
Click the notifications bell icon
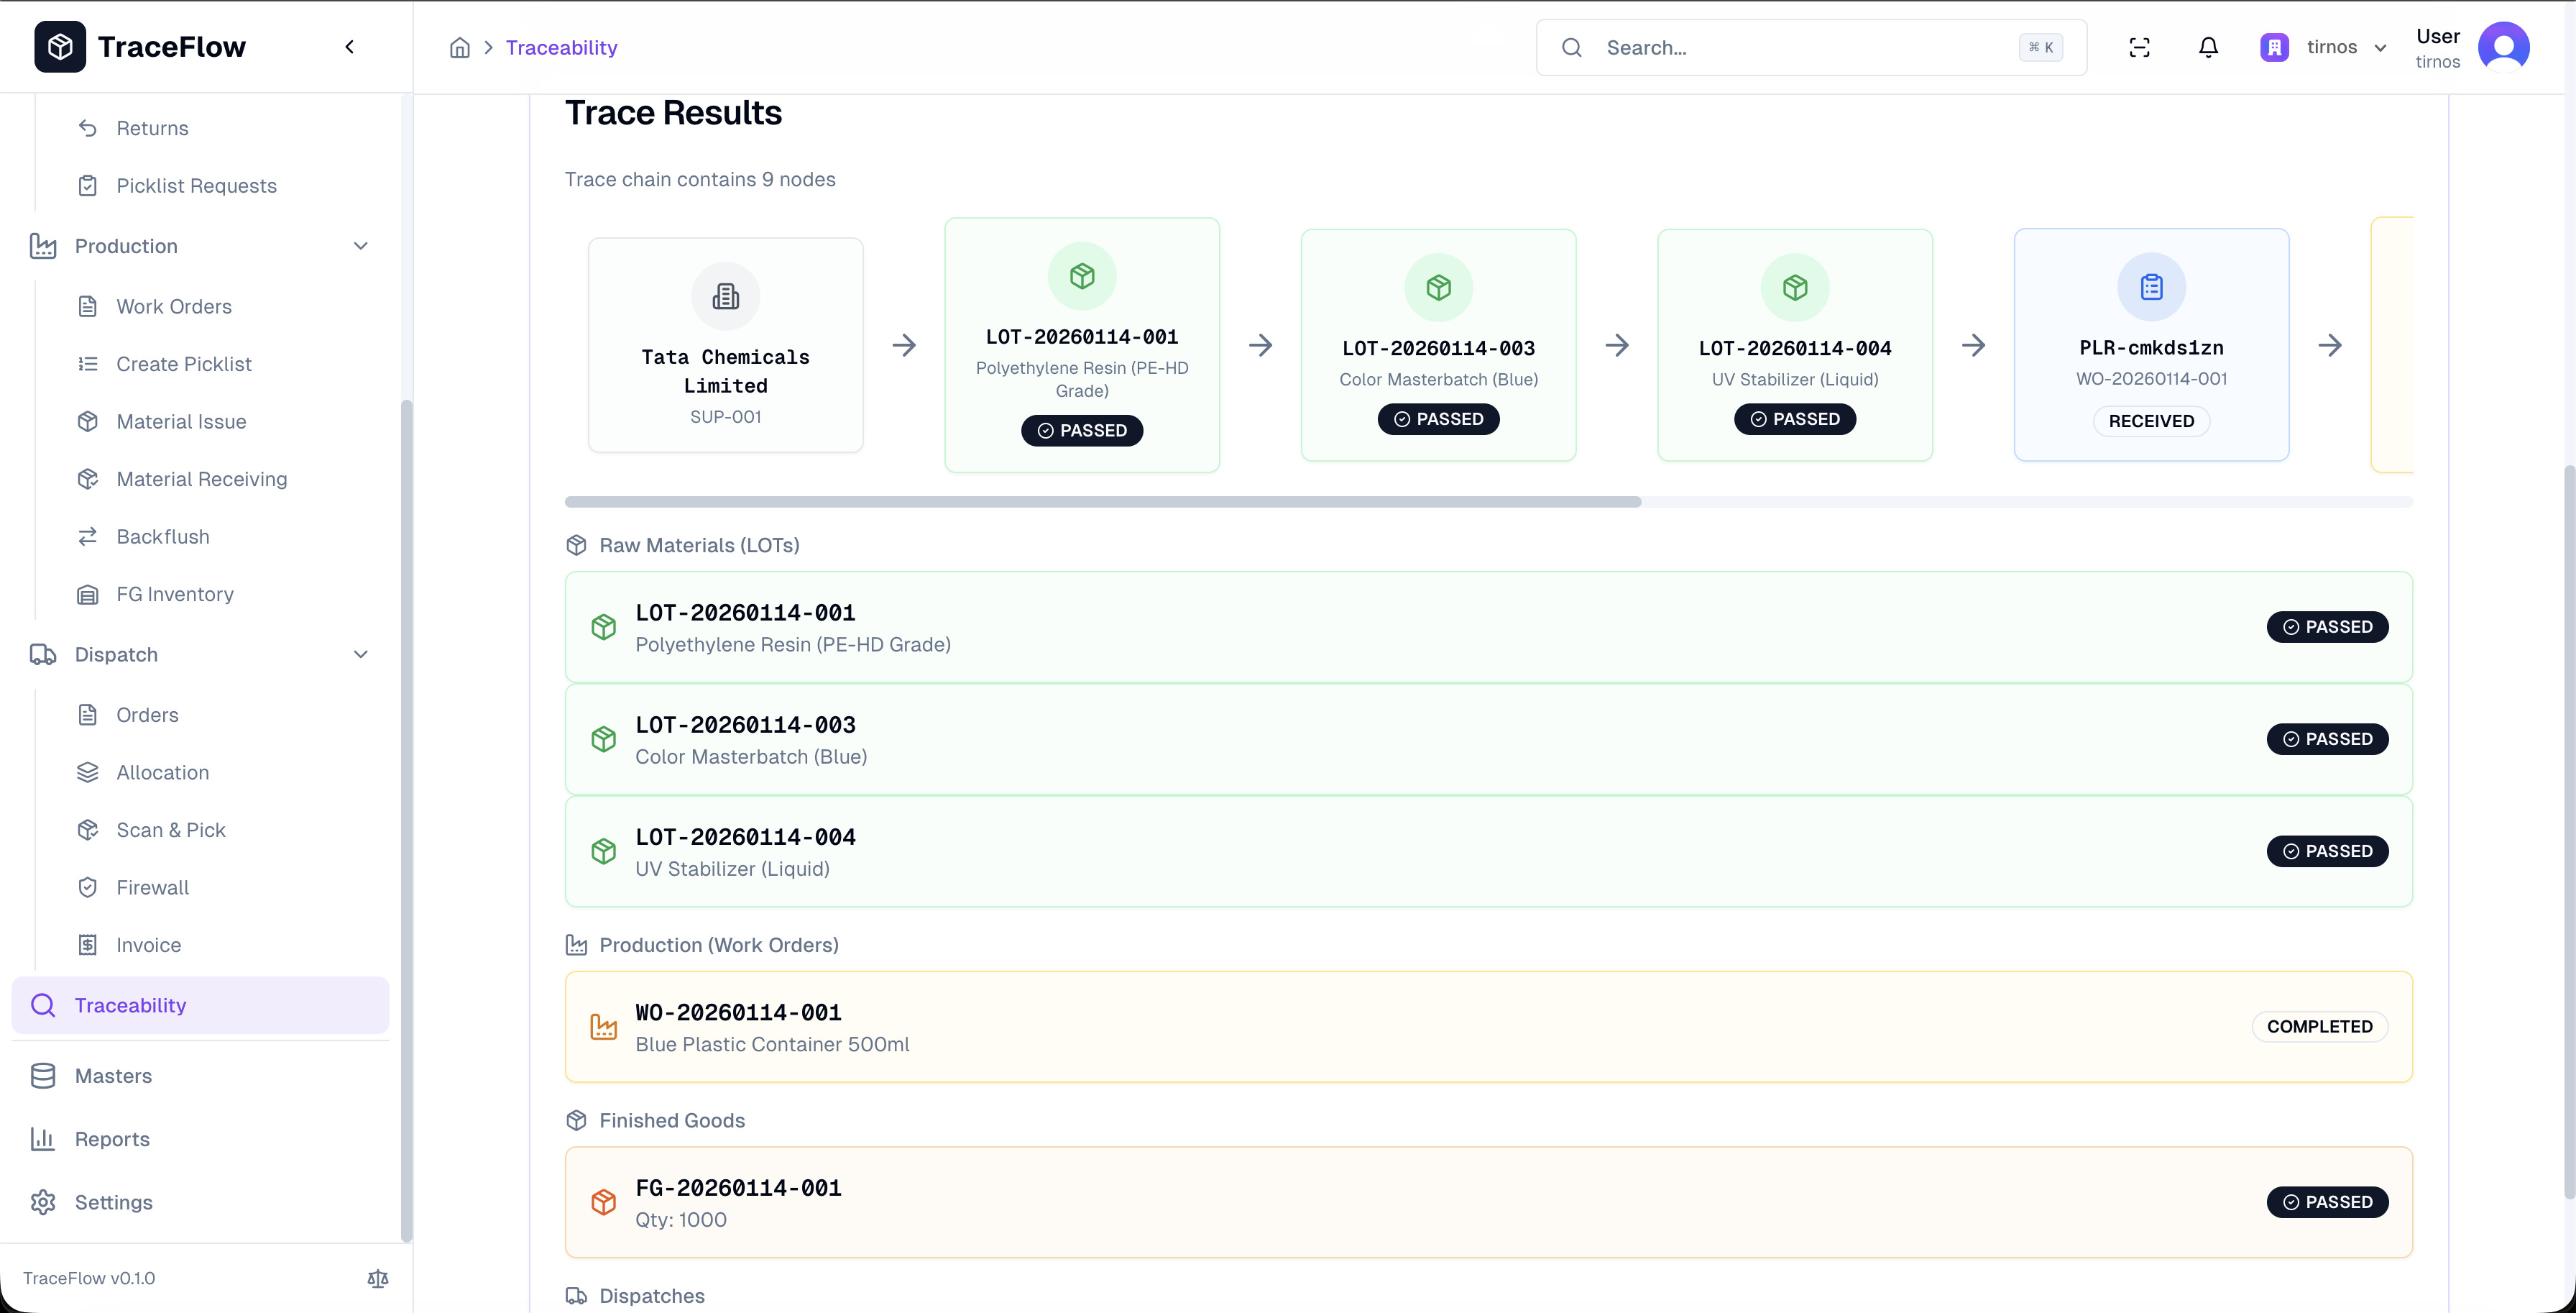[2208, 47]
